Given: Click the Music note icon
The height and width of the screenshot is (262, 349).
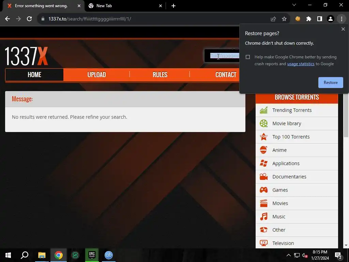Looking at the screenshot, I should (x=263, y=217).
